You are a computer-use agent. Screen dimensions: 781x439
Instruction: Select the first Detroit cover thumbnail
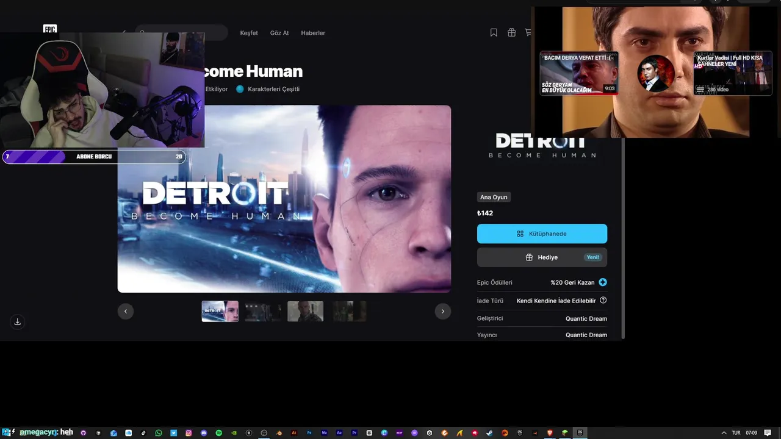pos(220,311)
